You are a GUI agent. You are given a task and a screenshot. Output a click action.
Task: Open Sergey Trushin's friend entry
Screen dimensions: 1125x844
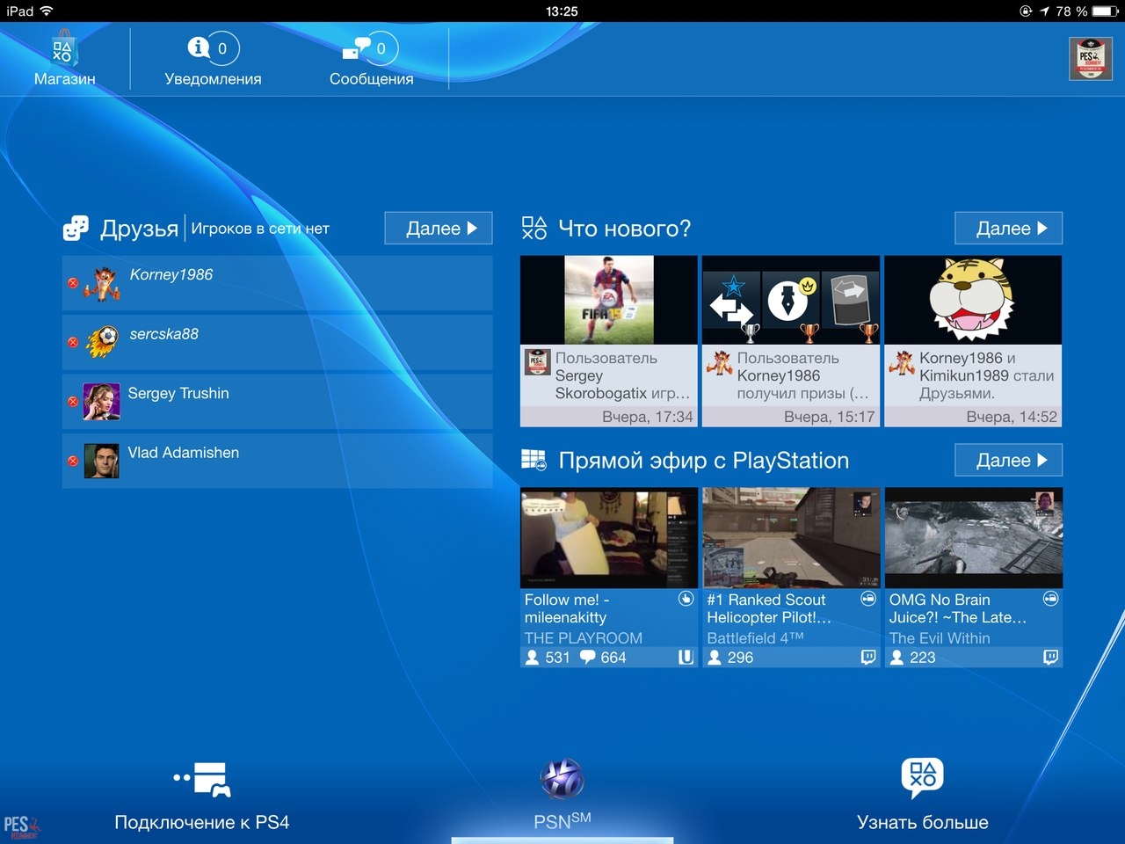(277, 401)
